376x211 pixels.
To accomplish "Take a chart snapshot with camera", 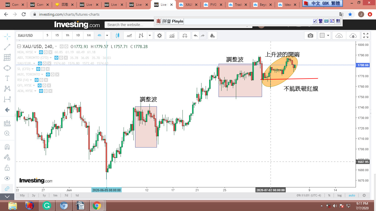I will pos(310,35).
